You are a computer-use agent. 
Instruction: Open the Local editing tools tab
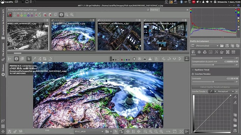tap(210, 52)
